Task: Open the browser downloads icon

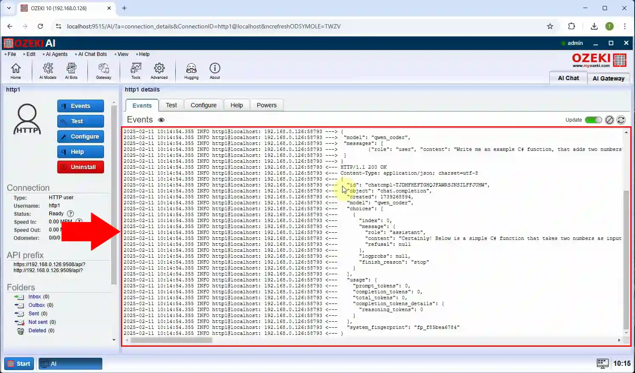Action: coord(594,26)
